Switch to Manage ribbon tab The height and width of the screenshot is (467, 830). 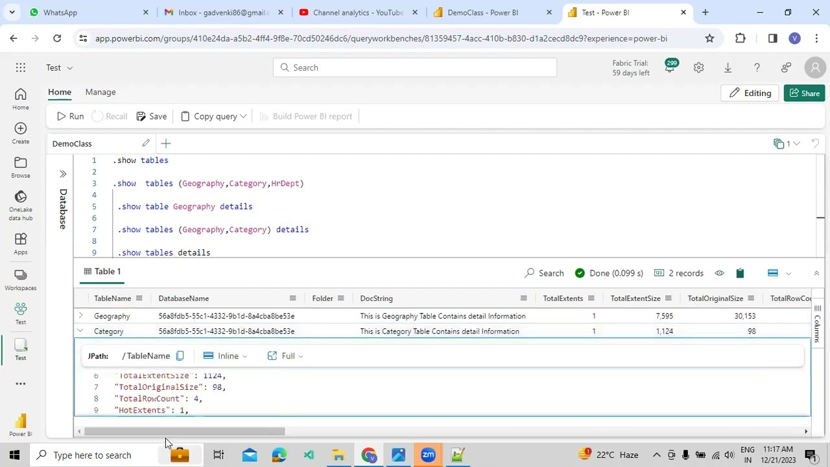tap(101, 92)
